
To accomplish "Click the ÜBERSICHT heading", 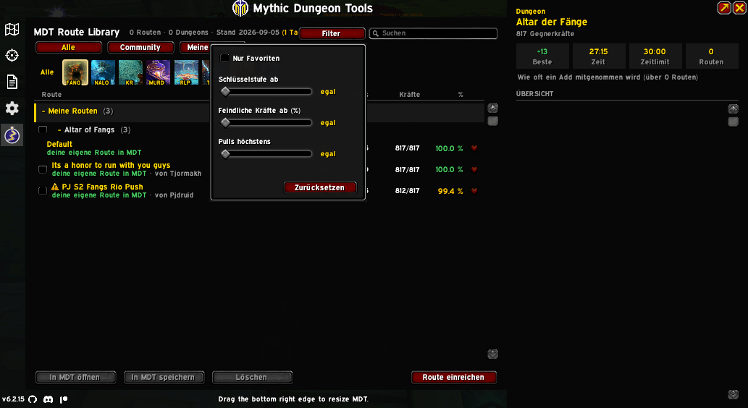I will 535,94.
